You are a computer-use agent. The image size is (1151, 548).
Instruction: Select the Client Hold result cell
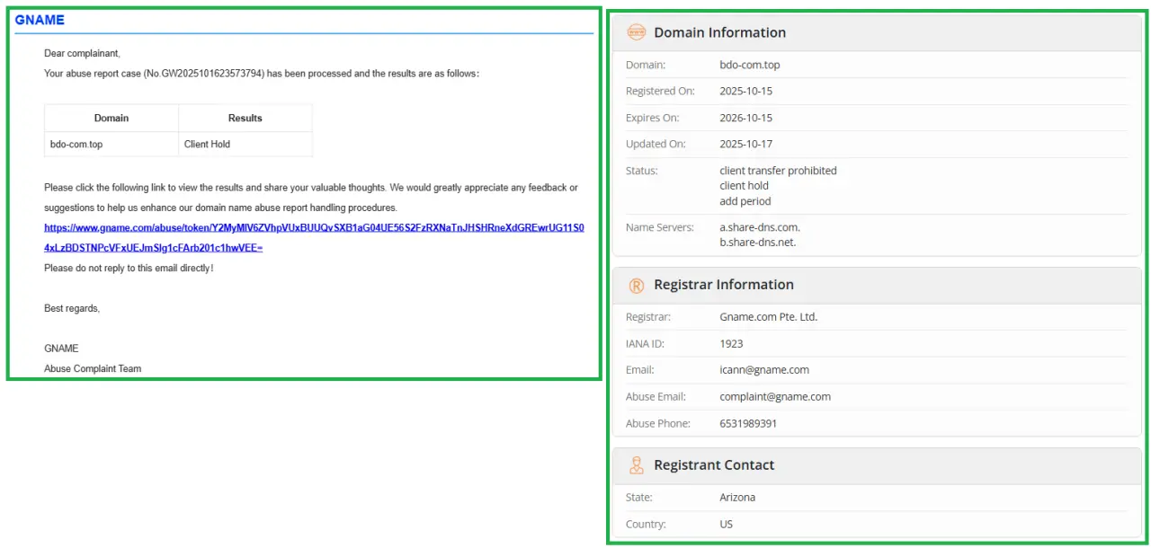pyautogui.click(x=245, y=144)
